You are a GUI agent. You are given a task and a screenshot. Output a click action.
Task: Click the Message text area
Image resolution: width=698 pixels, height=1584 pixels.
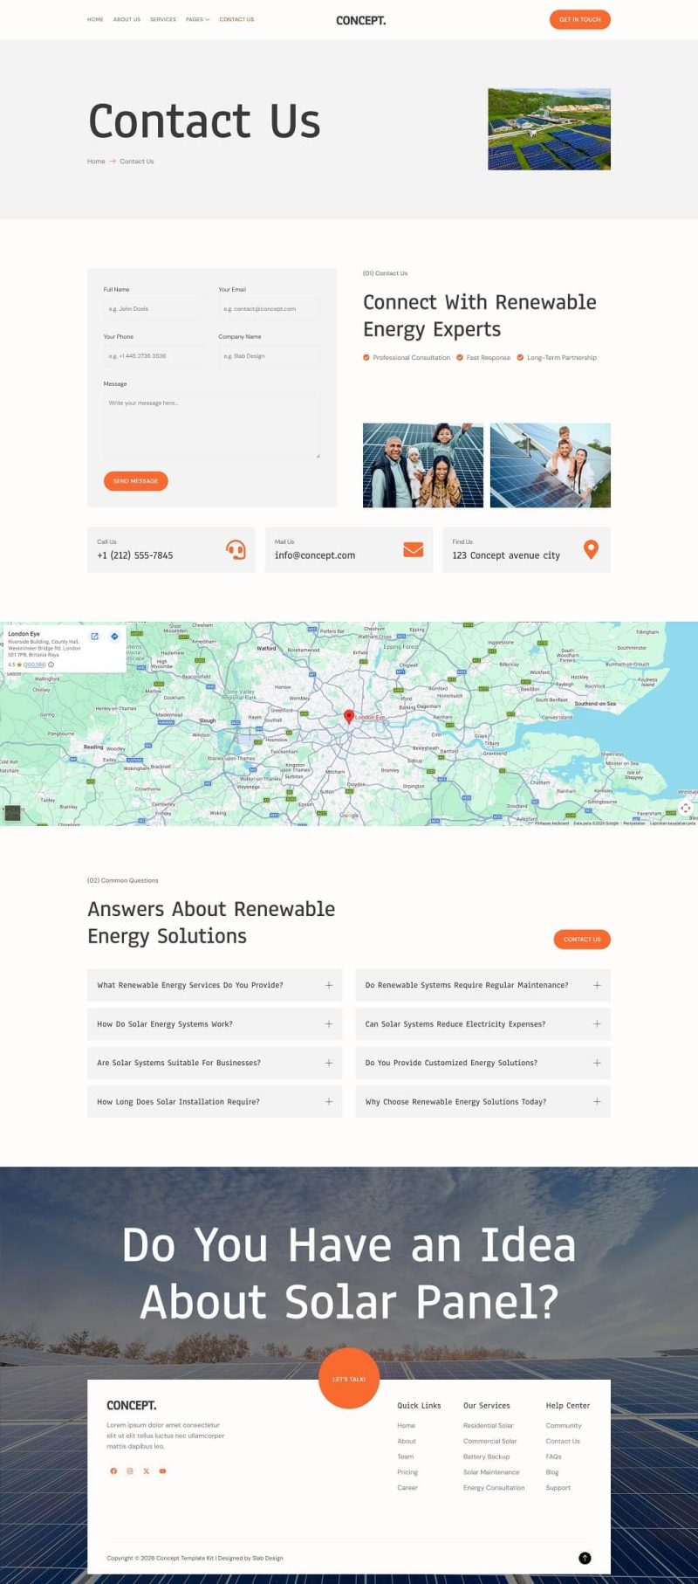pos(212,425)
